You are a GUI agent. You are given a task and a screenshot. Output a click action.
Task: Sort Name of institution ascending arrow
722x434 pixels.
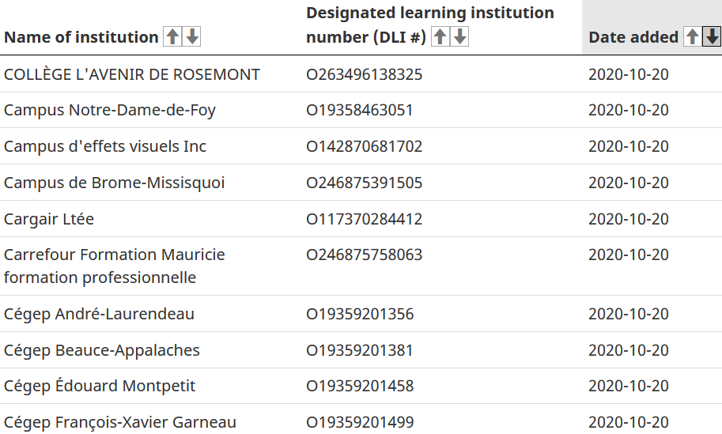click(172, 36)
